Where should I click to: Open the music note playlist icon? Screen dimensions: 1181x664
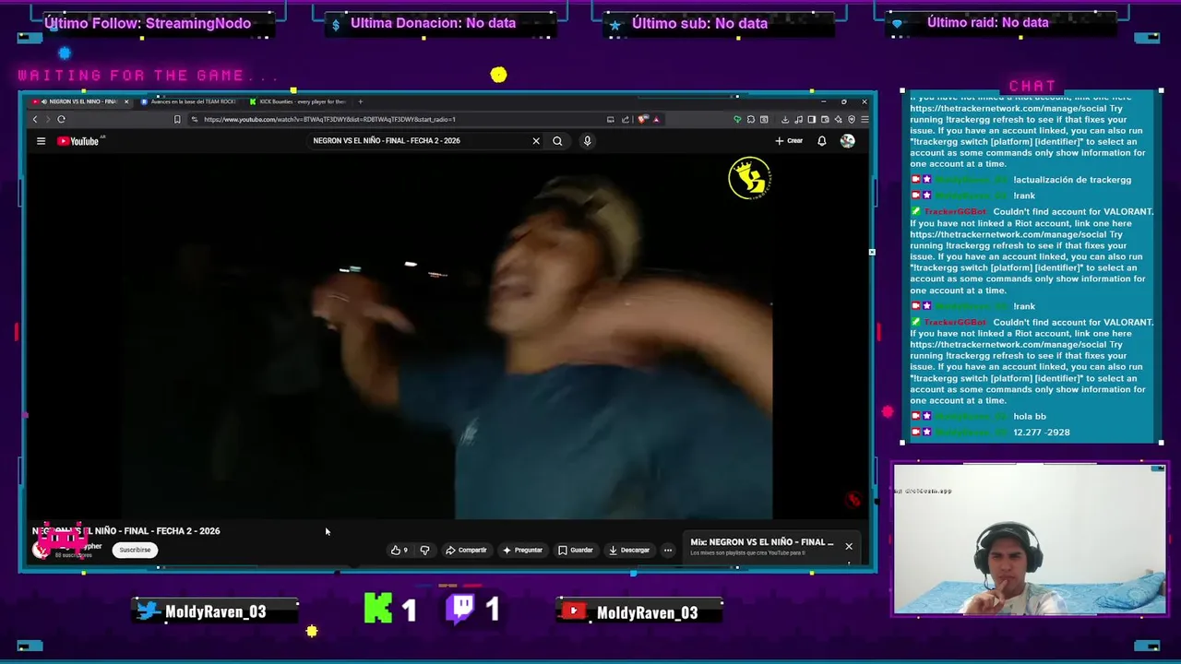799,119
